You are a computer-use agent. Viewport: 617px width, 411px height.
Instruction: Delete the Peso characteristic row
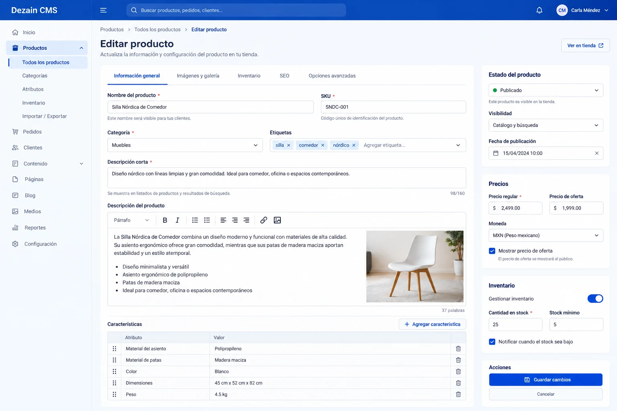tap(458, 395)
